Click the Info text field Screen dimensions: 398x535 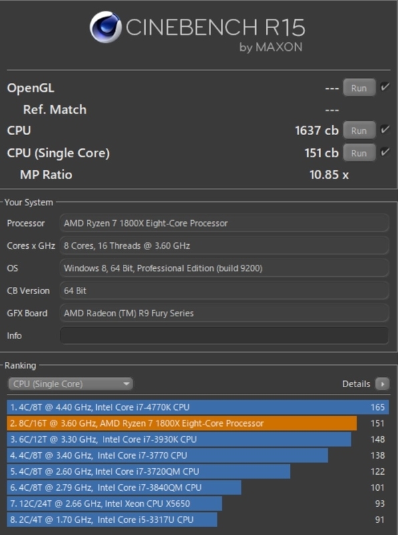(224, 336)
